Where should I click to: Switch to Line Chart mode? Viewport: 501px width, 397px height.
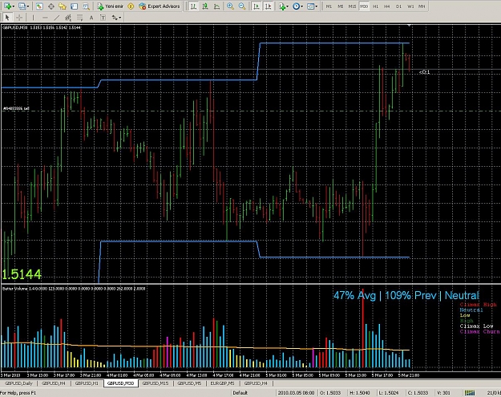[217, 6]
